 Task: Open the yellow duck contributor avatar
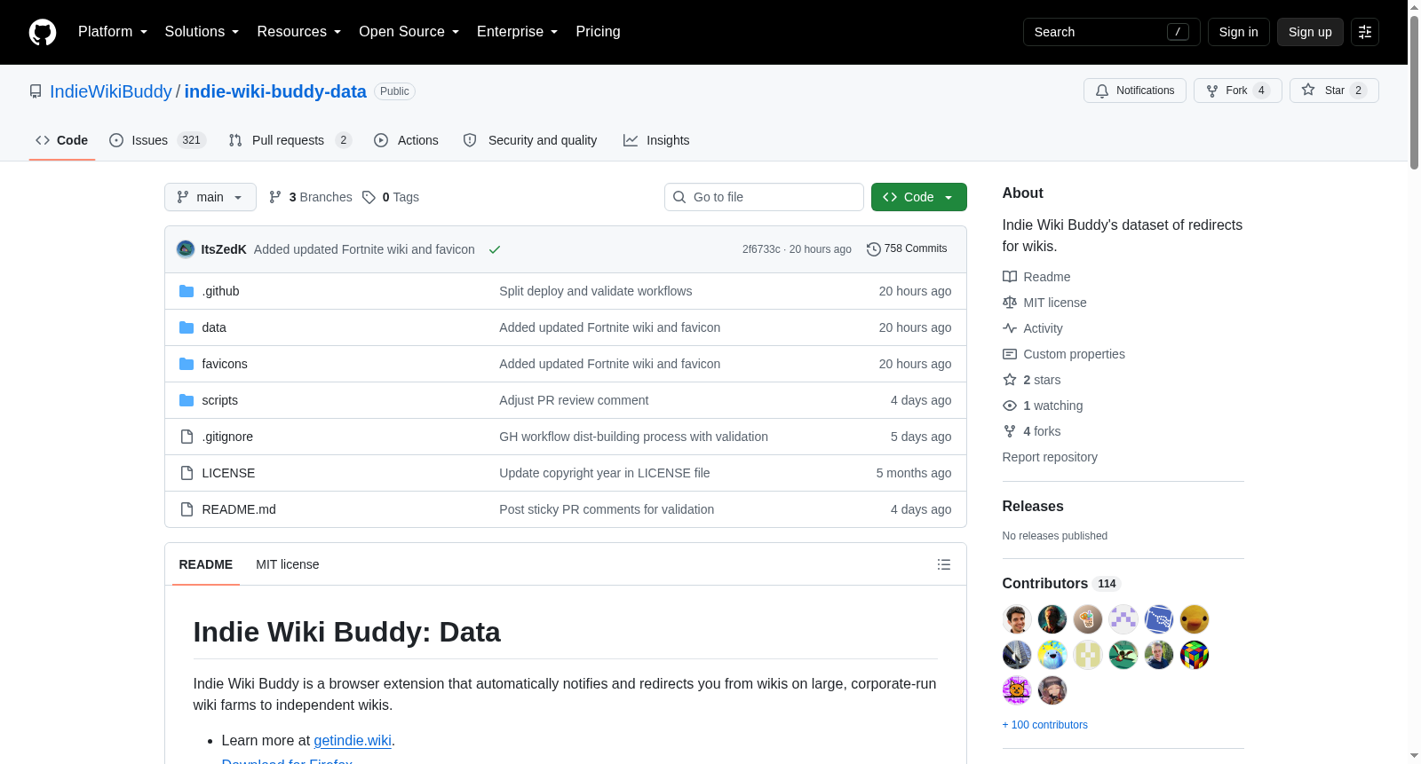(1195, 619)
